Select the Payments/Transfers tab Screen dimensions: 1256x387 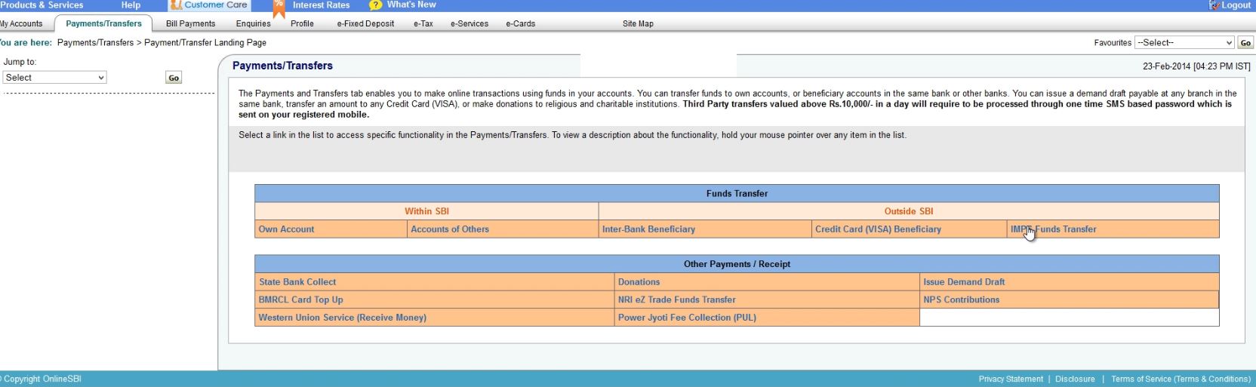(103, 24)
